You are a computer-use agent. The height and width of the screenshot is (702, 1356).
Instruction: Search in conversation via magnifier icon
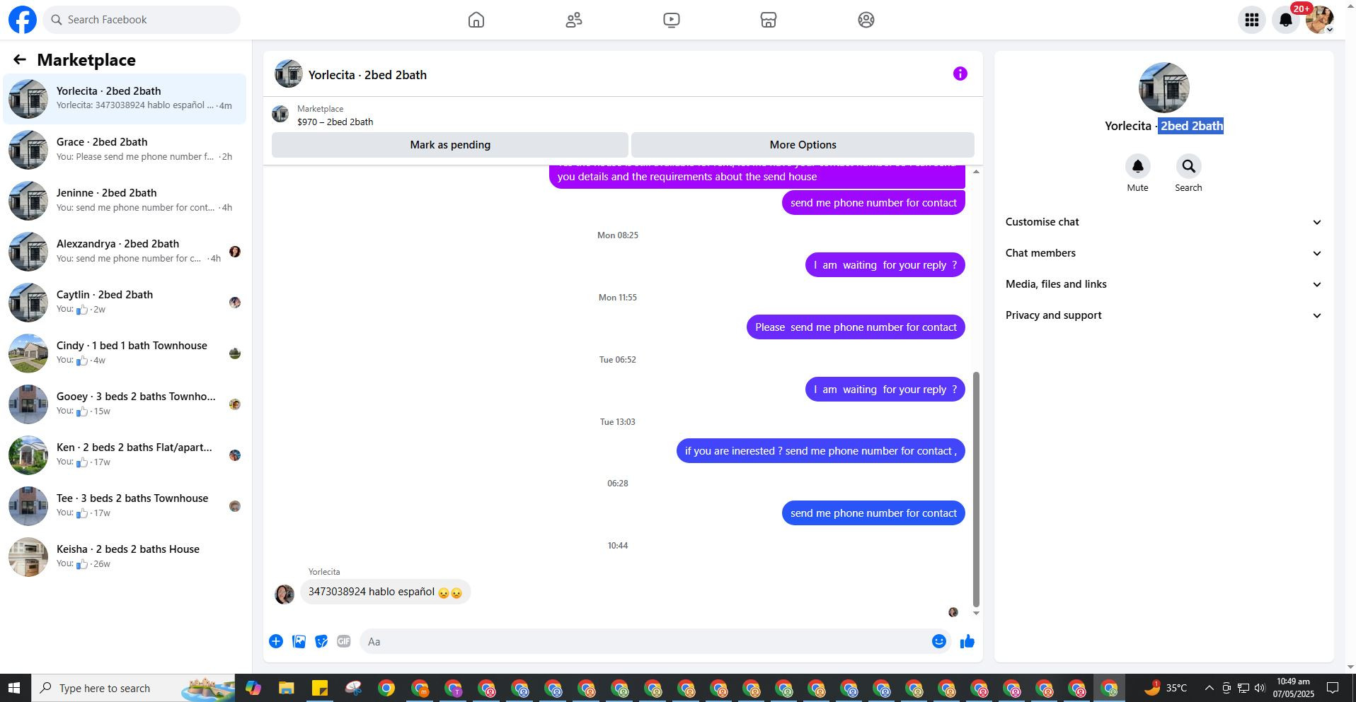[x=1189, y=167]
